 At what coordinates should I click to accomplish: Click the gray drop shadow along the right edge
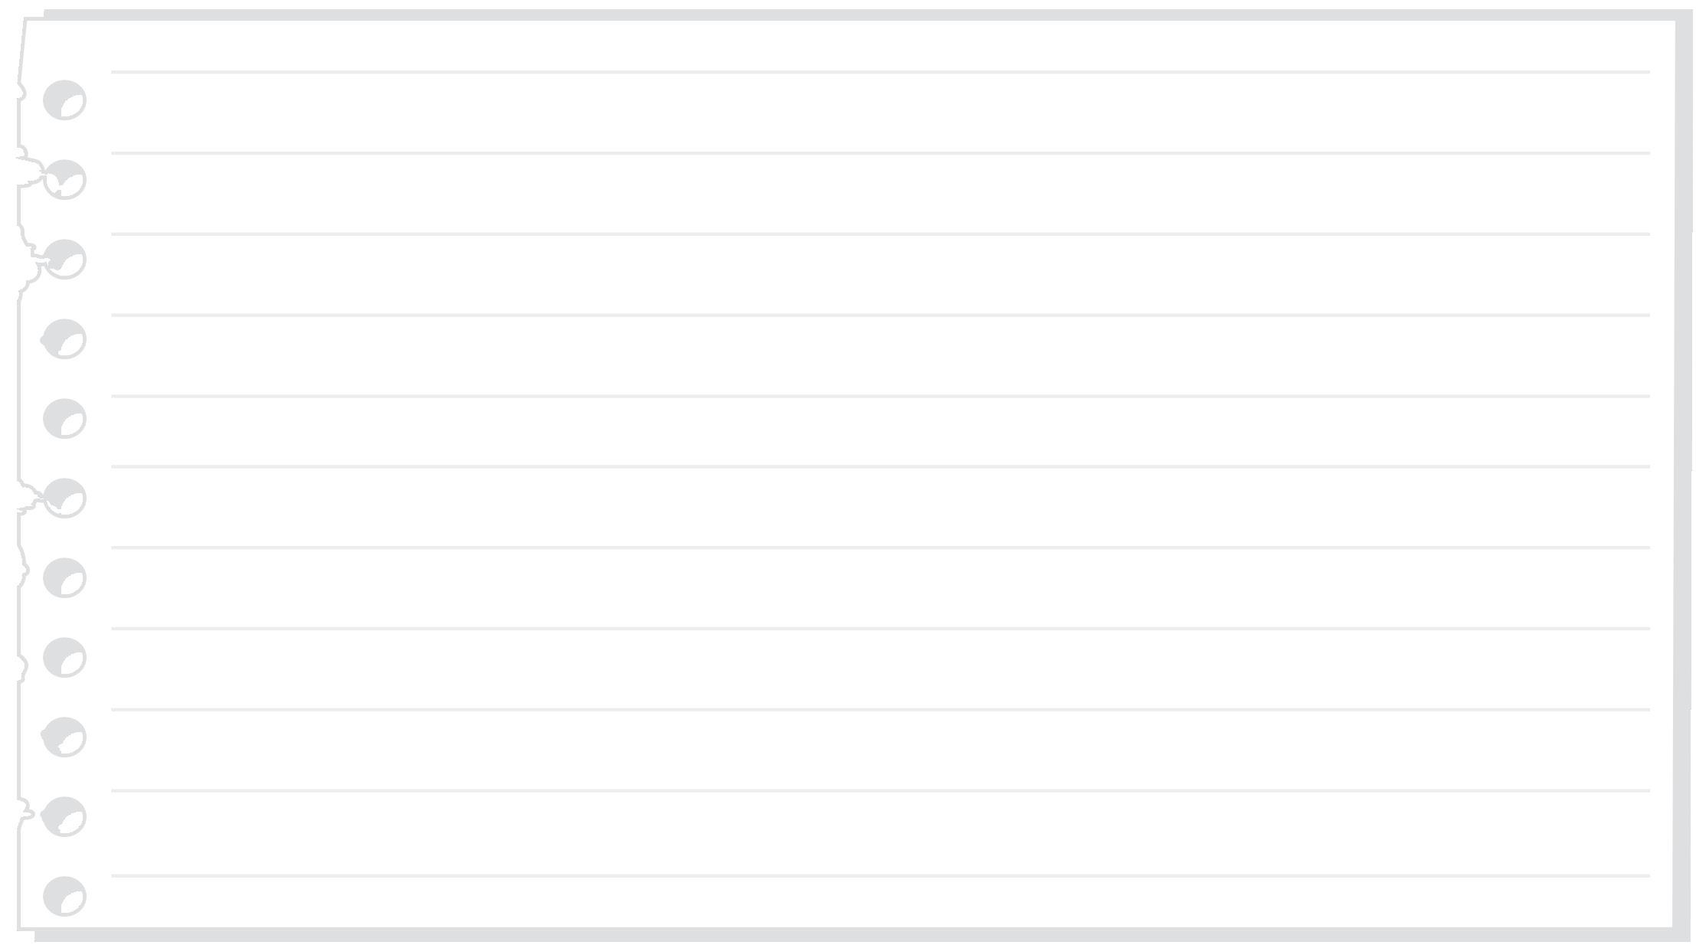coord(1683,475)
